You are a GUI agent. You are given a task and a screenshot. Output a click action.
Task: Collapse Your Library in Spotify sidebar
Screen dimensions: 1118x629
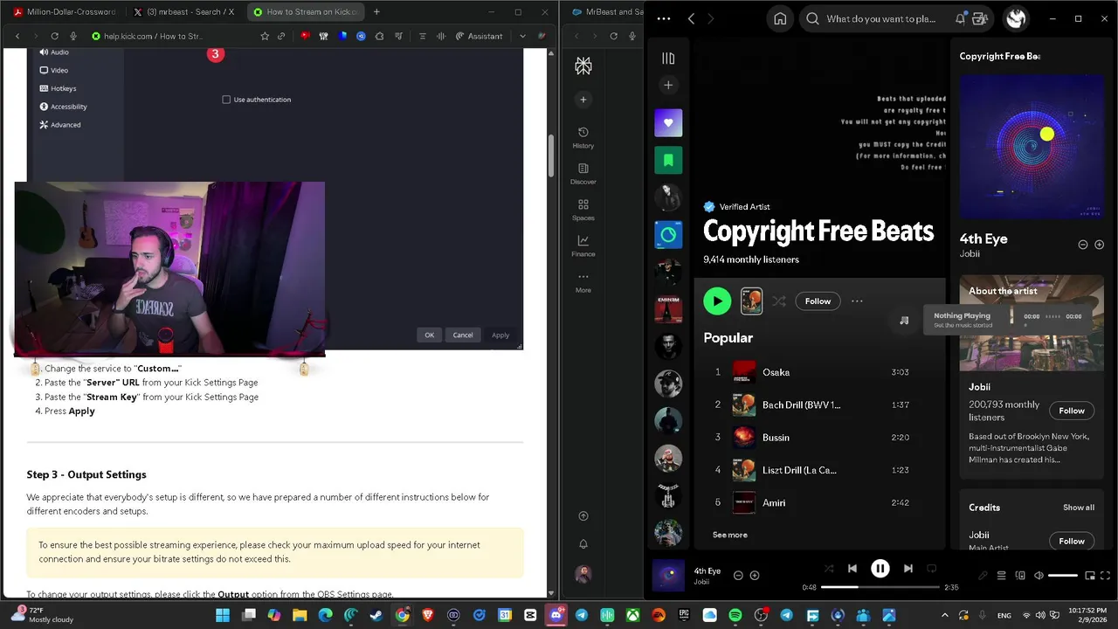click(668, 58)
